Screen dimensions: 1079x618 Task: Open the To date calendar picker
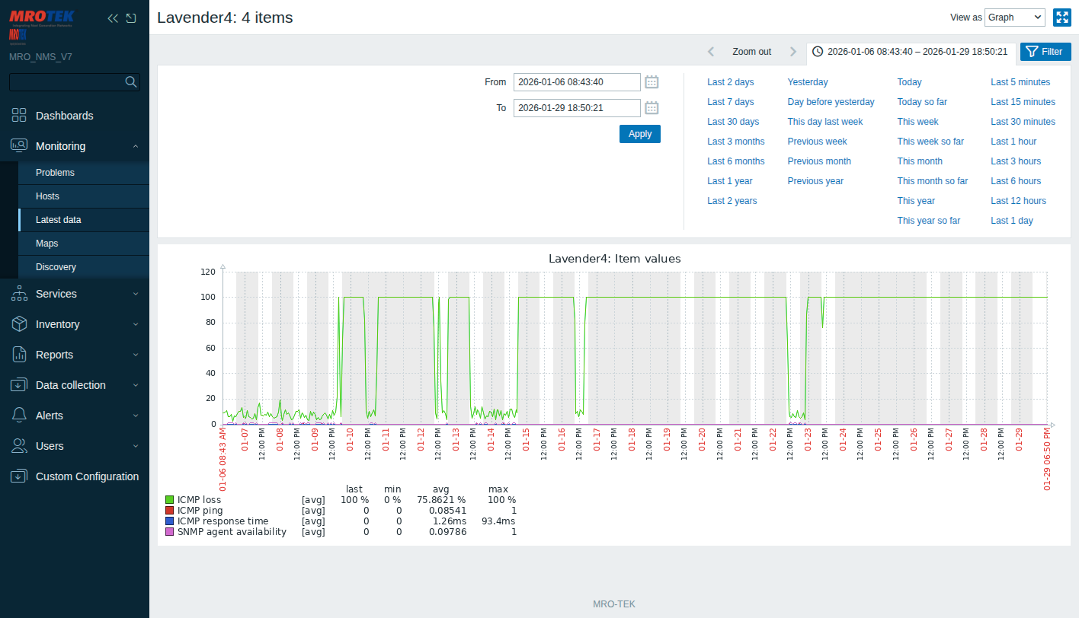[652, 108]
